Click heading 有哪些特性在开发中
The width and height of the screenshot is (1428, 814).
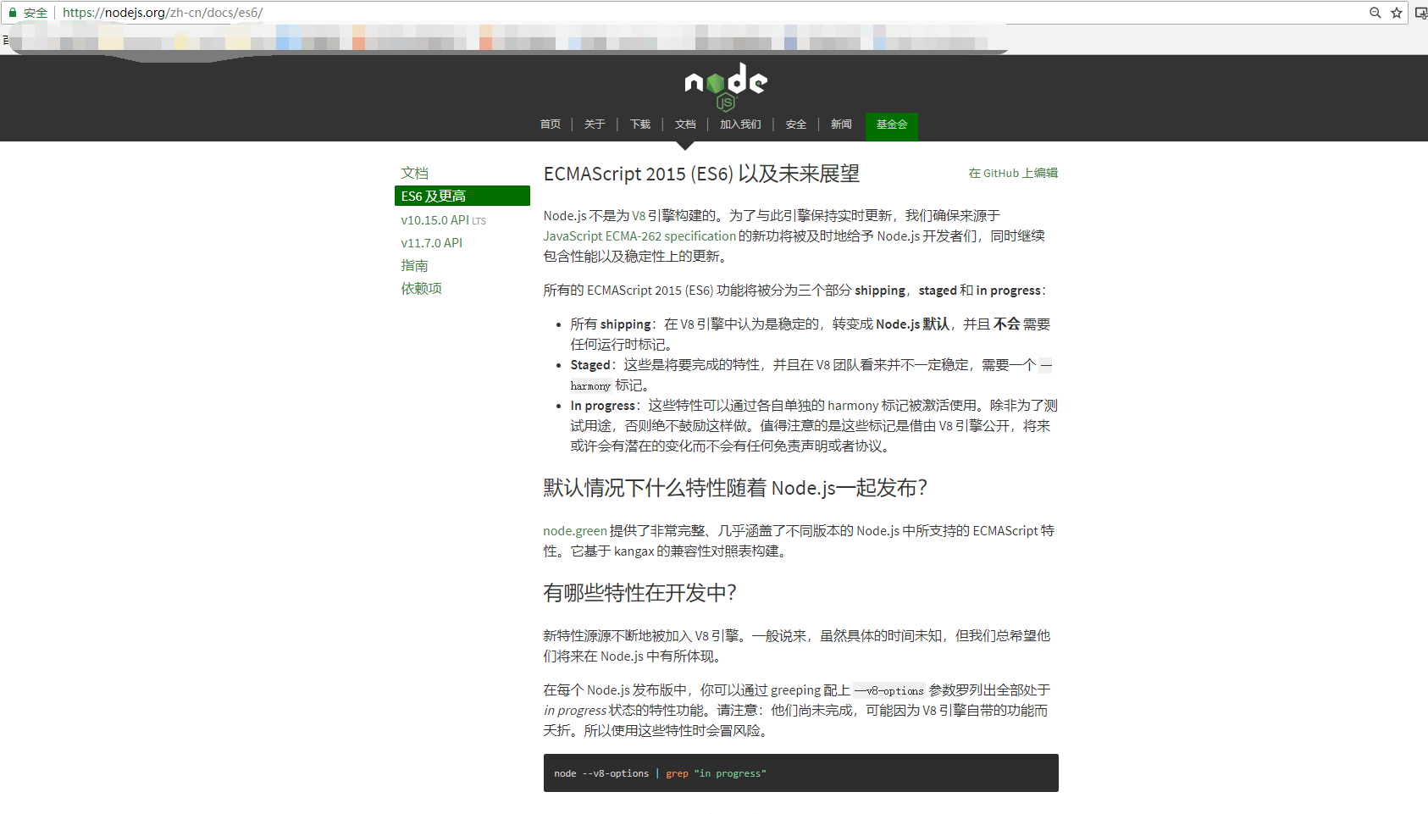639,593
